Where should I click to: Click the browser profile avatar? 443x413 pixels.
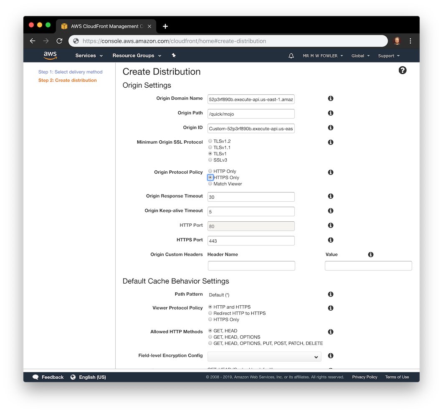[397, 41]
